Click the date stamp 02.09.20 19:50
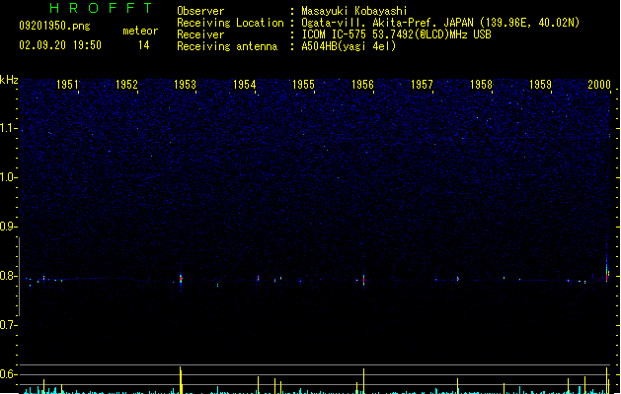The width and height of the screenshot is (621, 394). pos(60,45)
